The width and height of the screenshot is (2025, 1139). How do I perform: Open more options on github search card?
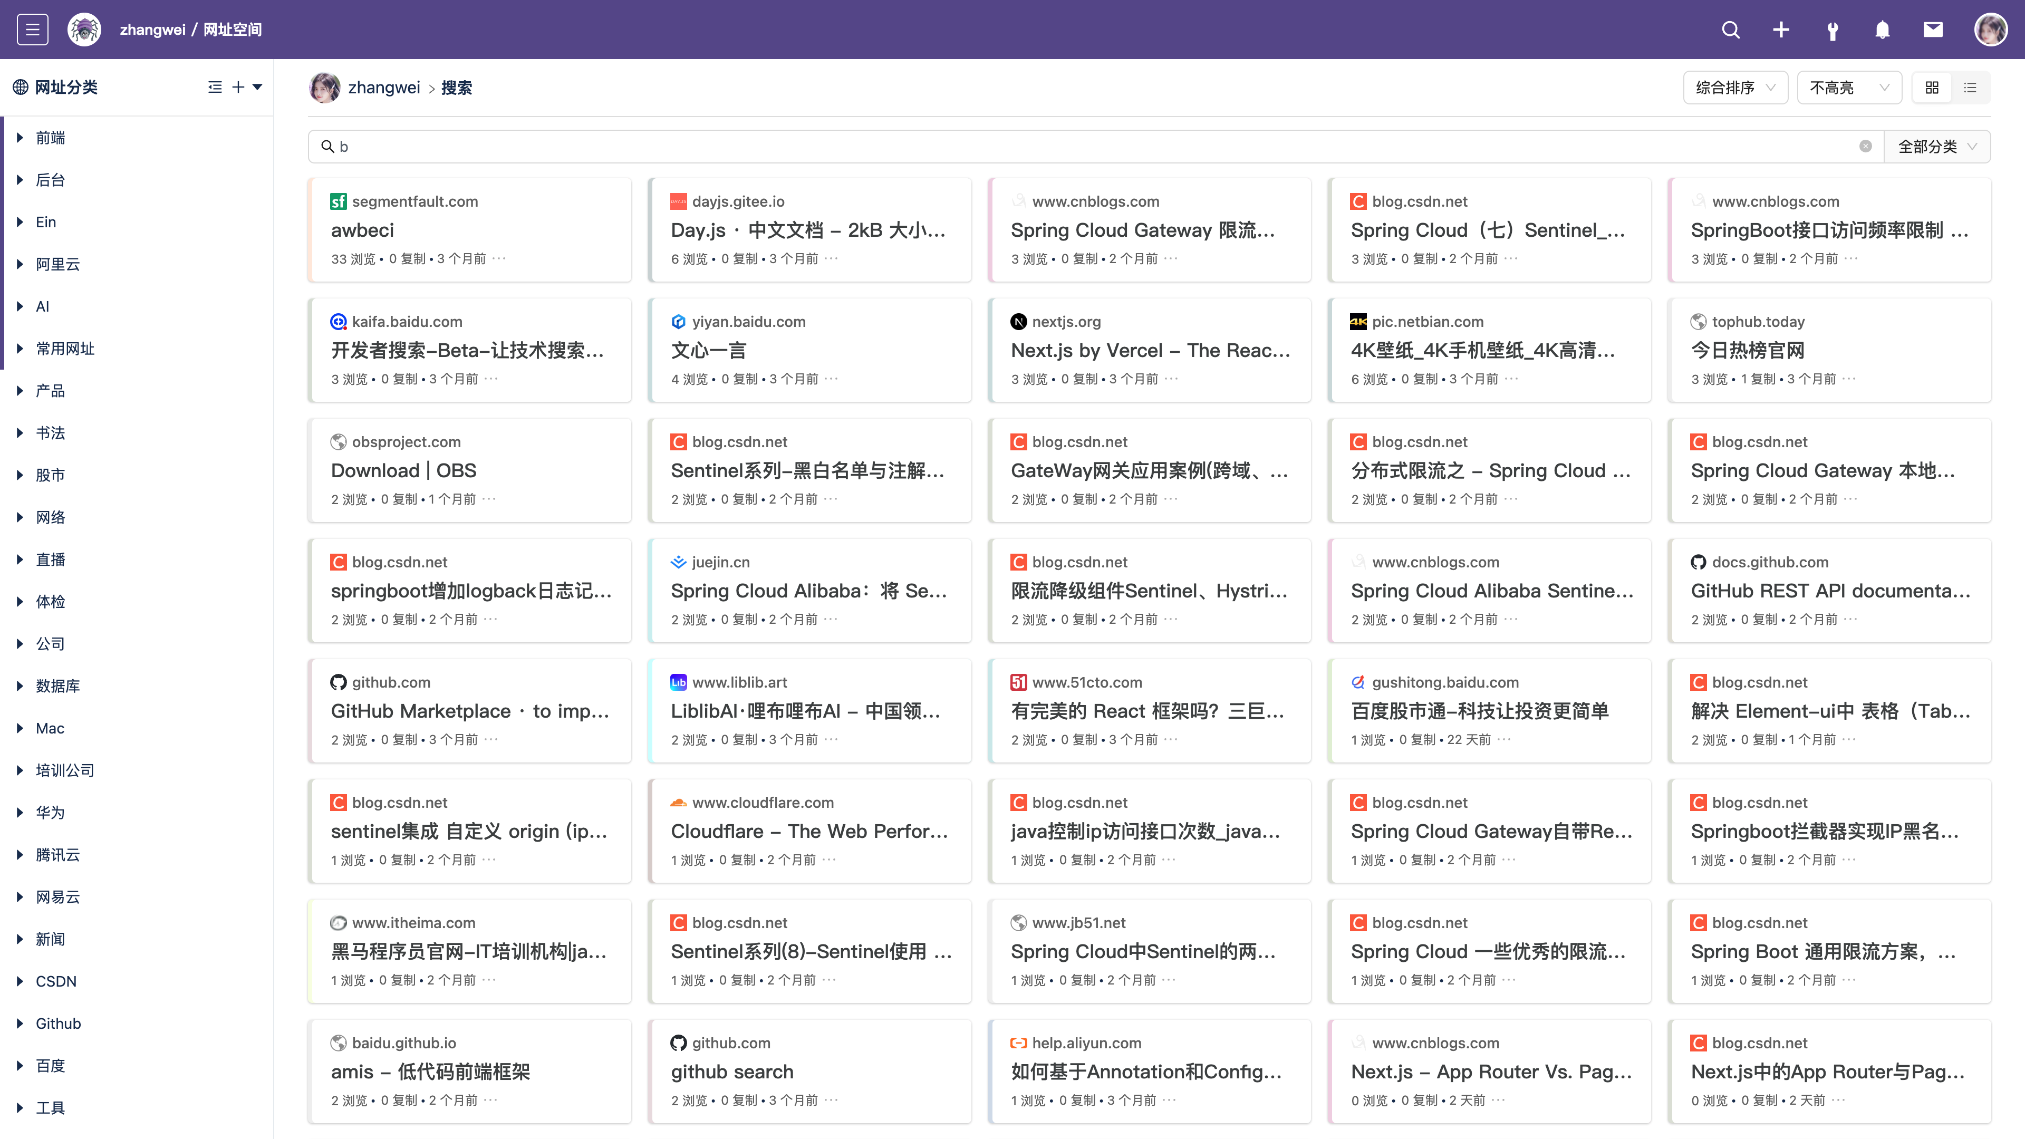(x=831, y=1099)
